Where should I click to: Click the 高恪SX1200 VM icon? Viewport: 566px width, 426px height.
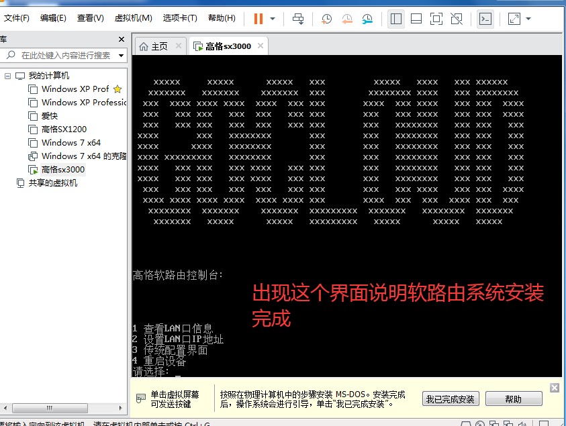click(33, 129)
